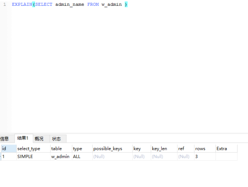This screenshot has width=248, height=187.
Task: Select the SIMPLE cell
Action: (33, 157)
